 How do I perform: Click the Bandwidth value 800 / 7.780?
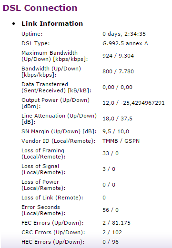(x=118, y=71)
